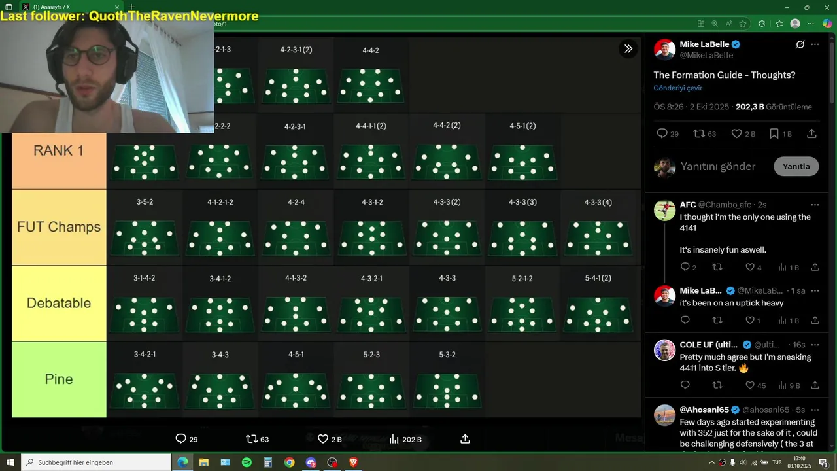
Task: Collapse the side panel with double chevron
Action: click(628, 48)
